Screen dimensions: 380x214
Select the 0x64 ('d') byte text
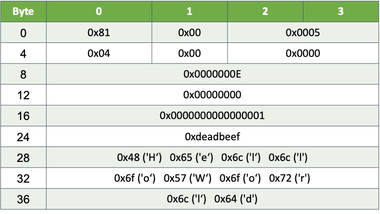point(236,199)
